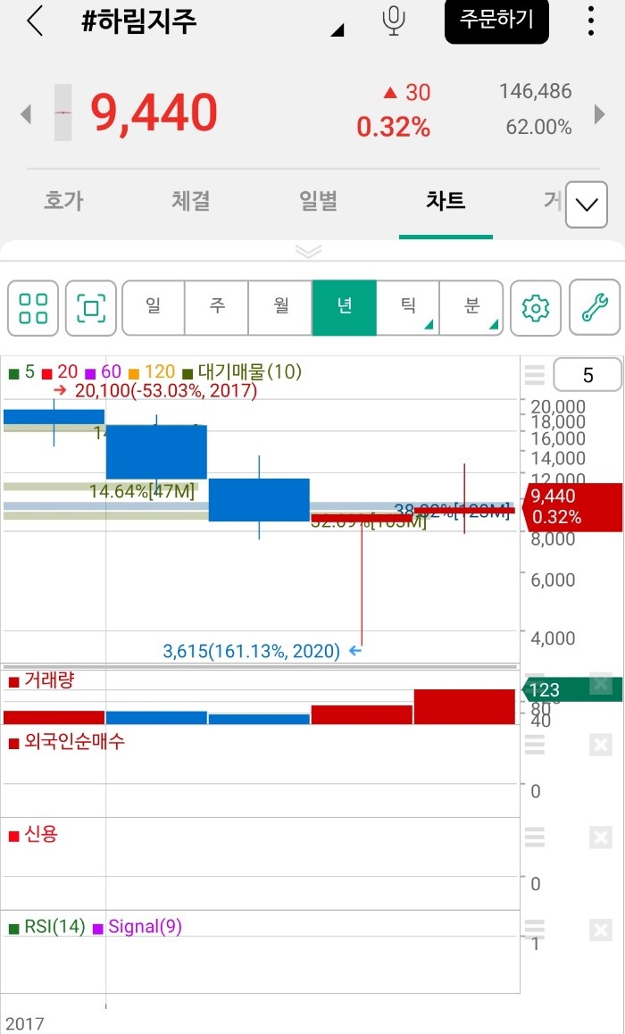The height and width of the screenshot is (1034, 625).
Task: Open the three-dot more options menu
Action: coord(591,21)
